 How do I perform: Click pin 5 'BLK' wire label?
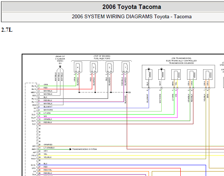point(46,97)
